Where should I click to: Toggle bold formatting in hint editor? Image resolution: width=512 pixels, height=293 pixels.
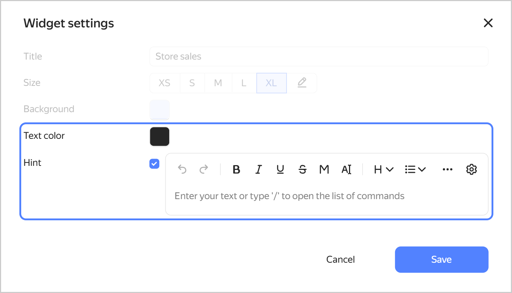[x=236, y=170]
